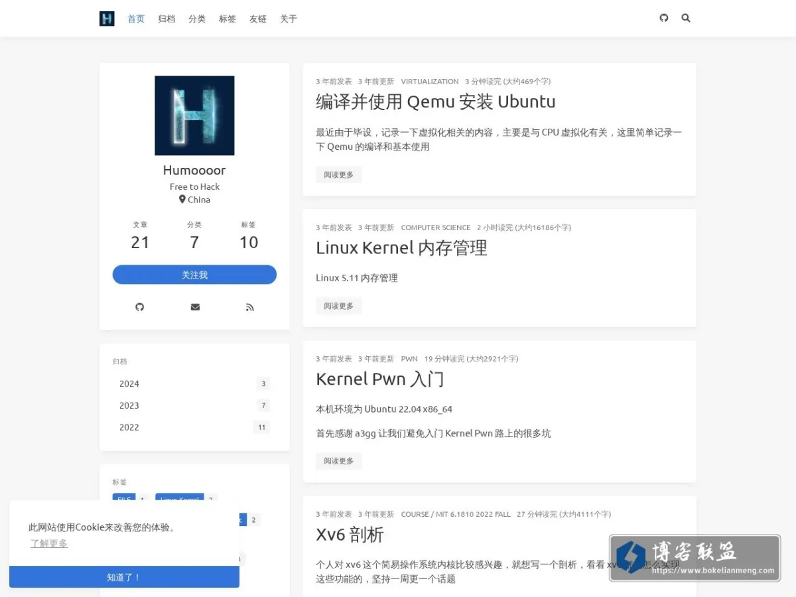The height and width of the screenshot is (597, 796).
Task: Click the Free to Hack tagline
Action: [x=194, y=186]
